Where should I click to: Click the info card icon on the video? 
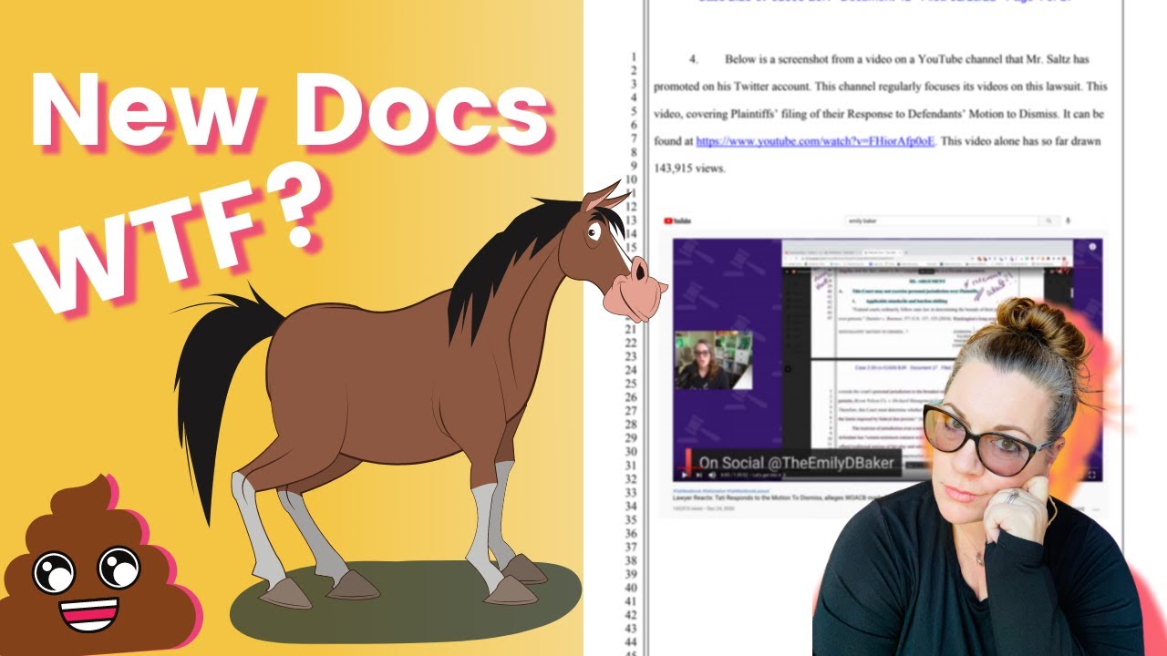(1093, 246)
